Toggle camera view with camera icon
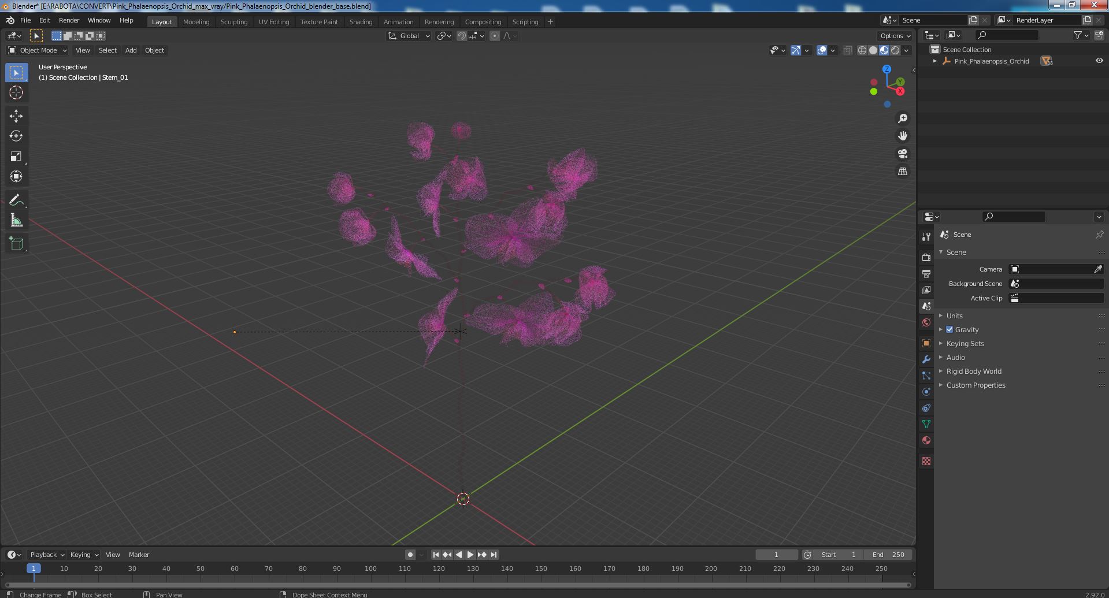Image resolution: width=1109 pixels, height=598 pixels. [x=902, y=154]
